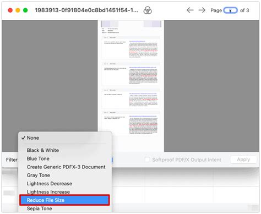The width and height of the screenshot is (261, 214).
Task: Choose Reduce File Size filter
Action: [64, 200]
